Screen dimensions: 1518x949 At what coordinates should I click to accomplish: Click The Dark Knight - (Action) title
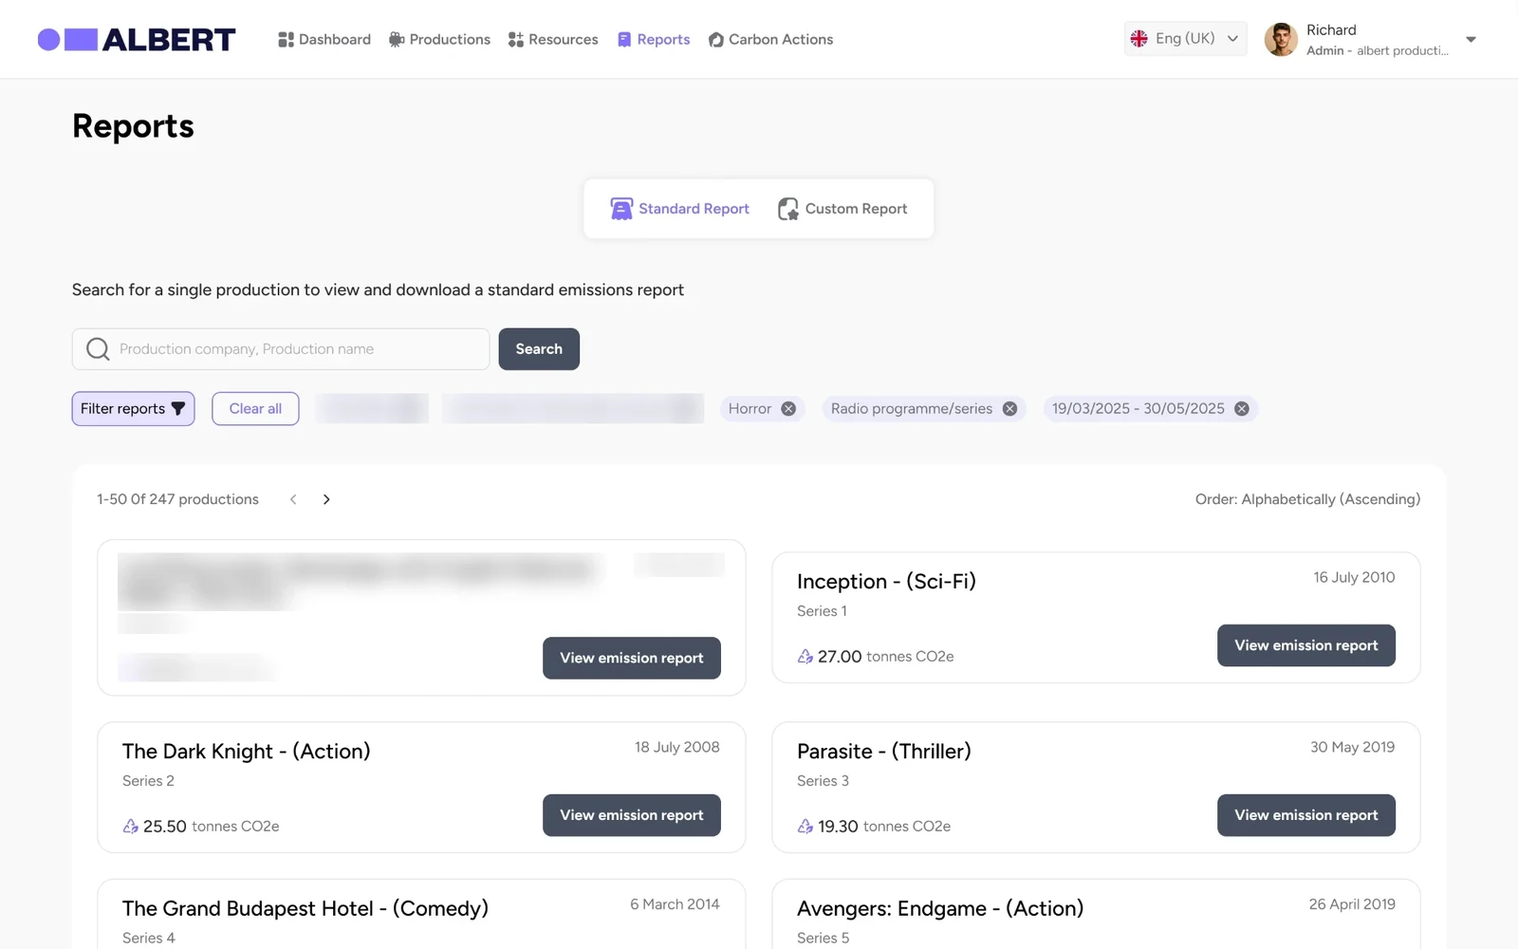[247, 751]
